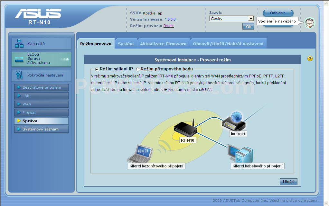Click the ASUS logo
Image resolution: width=329 pixels, height=206 pixels.
point(38,13)
